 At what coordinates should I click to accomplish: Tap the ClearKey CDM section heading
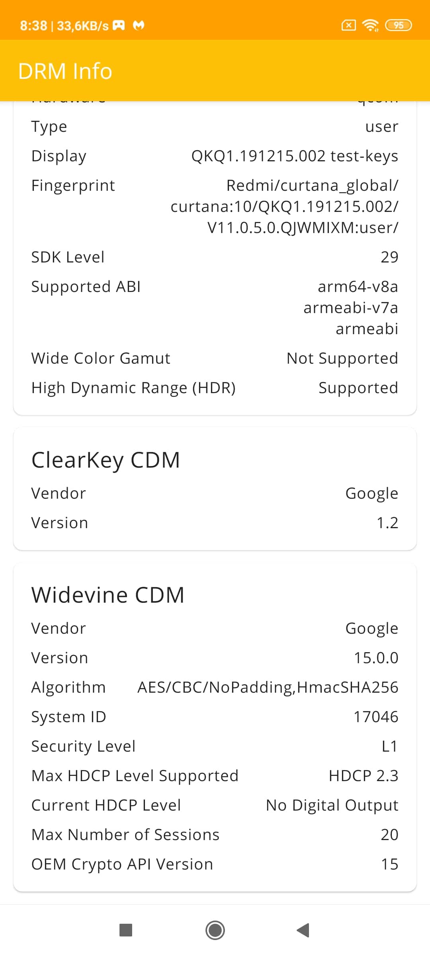click(106, 460)
